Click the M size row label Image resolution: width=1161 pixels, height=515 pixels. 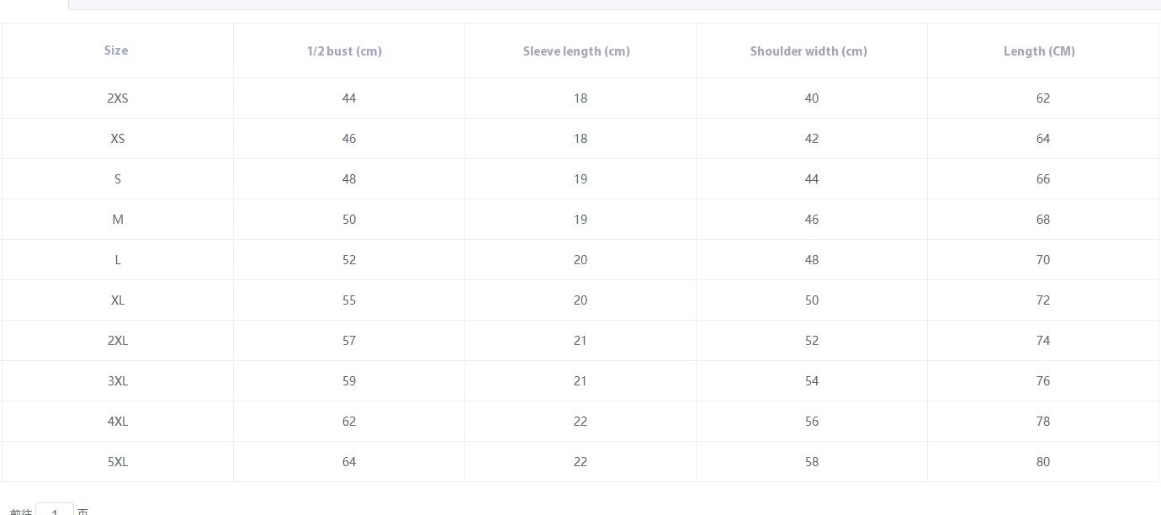tap(118, 220)
